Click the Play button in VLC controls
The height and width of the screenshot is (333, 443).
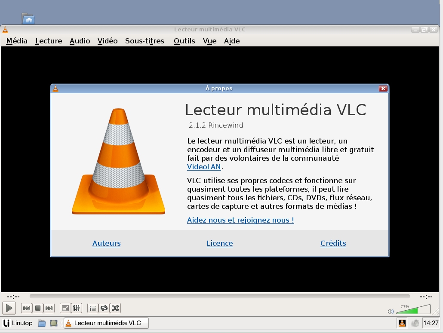click(x=9, y=308)
